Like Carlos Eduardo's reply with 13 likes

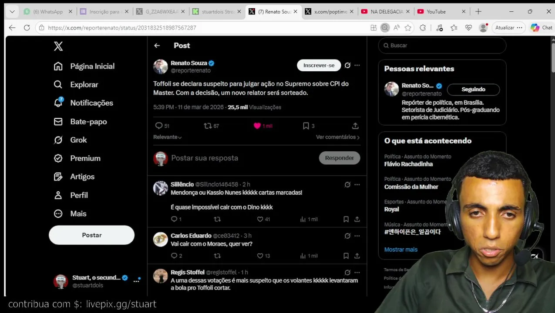(260, 256)
